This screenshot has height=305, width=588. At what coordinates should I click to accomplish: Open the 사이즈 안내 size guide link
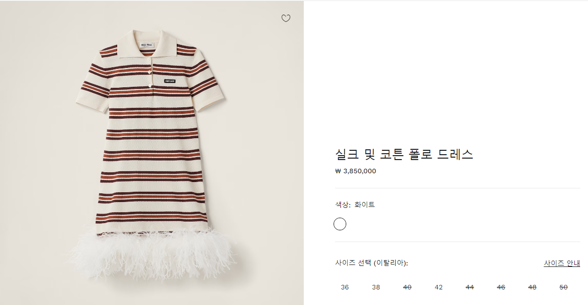pos(562,263)
